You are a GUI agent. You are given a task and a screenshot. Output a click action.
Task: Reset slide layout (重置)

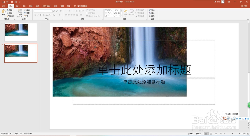tap(27, 13)
